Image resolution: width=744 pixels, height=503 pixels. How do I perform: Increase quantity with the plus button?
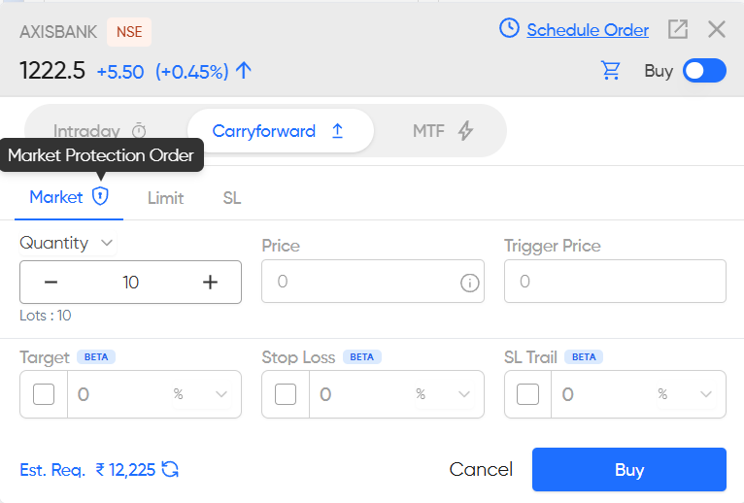pos(210,283)
